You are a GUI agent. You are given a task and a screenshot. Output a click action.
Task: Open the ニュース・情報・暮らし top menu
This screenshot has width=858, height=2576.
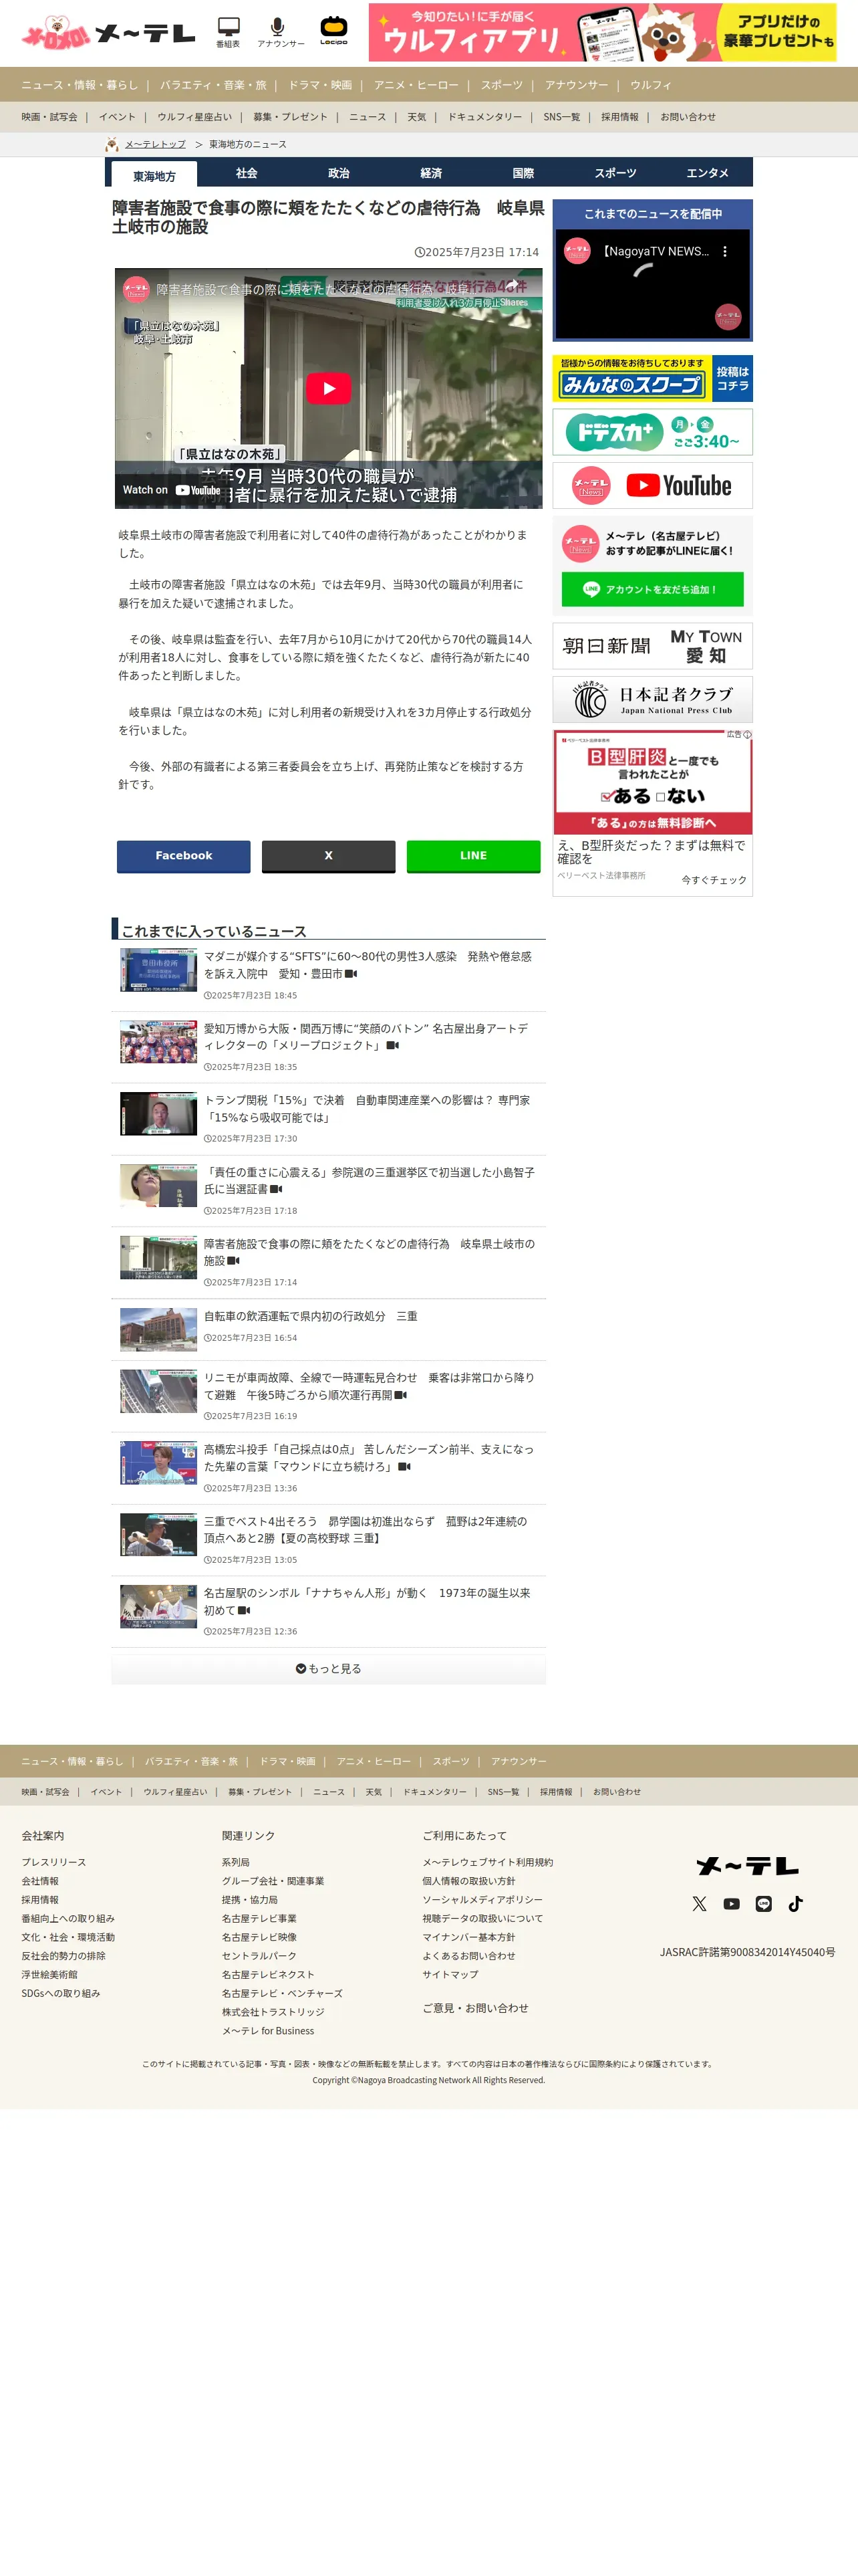tap(80, 85)
